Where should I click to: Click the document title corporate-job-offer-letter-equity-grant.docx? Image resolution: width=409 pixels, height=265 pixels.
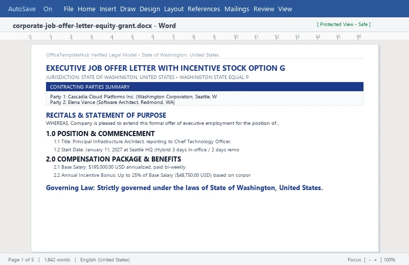click(82, 26)
